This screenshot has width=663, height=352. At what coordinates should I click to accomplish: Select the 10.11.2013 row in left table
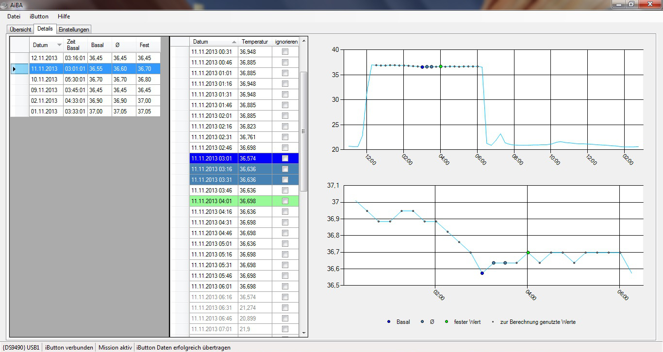click(x=85, y=80)
